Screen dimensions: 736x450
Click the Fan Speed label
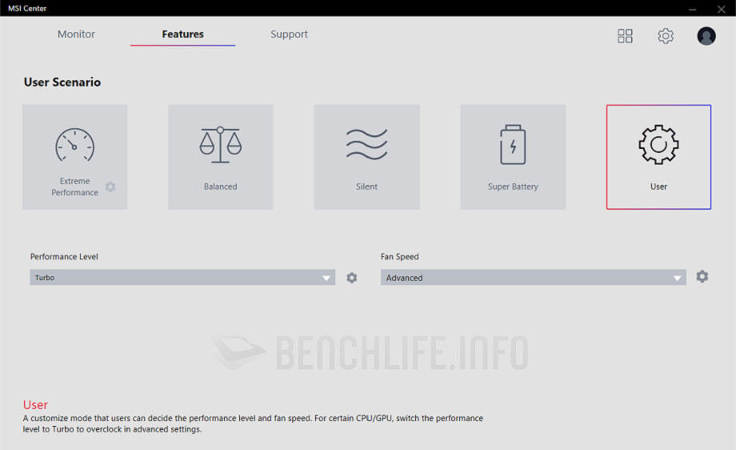(399, 256)
